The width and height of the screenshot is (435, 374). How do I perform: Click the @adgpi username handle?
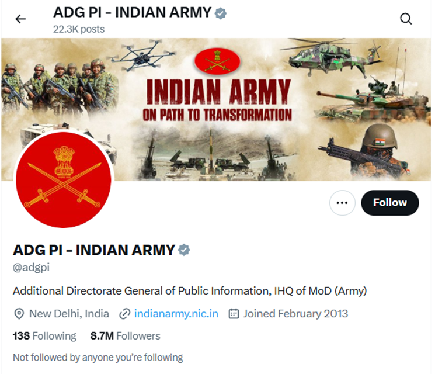31,268
